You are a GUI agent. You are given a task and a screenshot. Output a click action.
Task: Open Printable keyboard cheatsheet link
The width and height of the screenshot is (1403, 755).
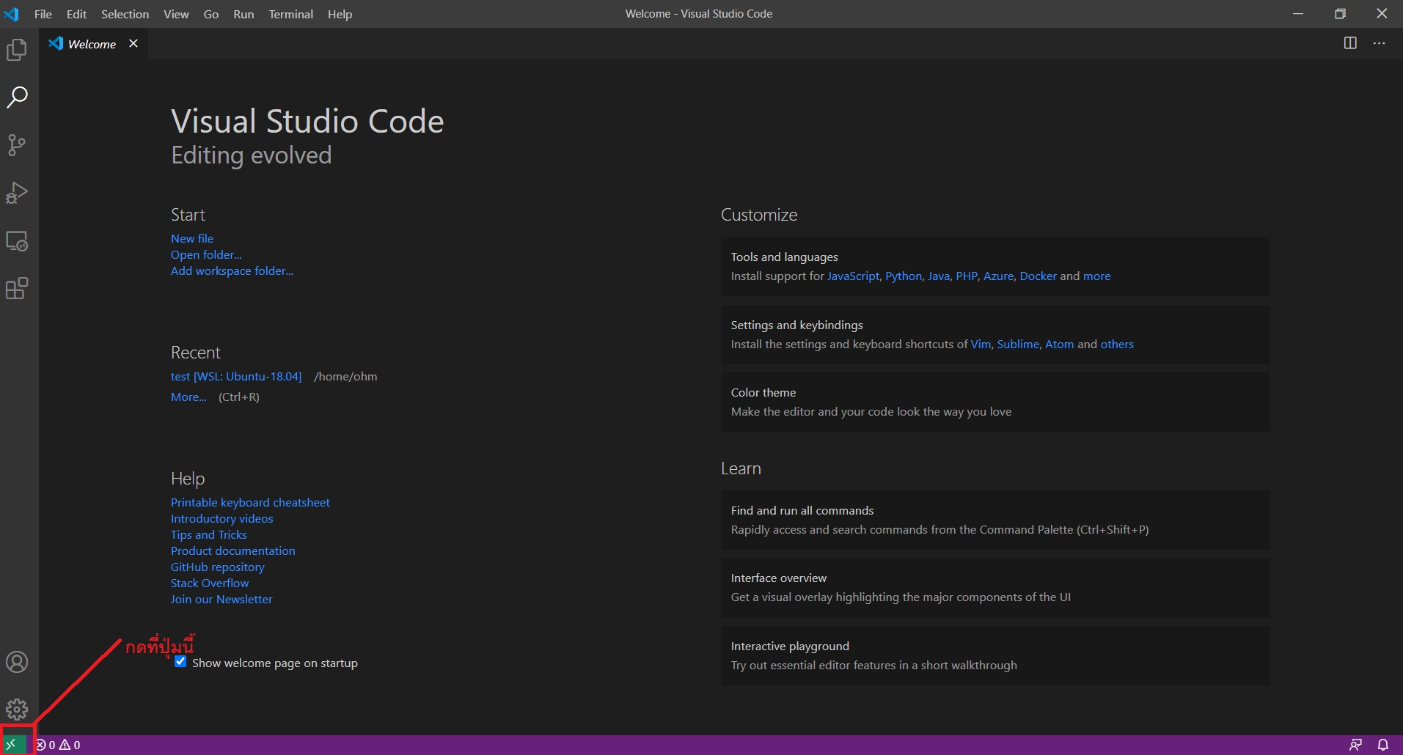(250, 503)
